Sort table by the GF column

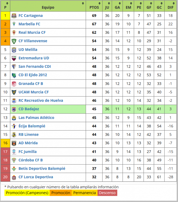coord(149,6)
